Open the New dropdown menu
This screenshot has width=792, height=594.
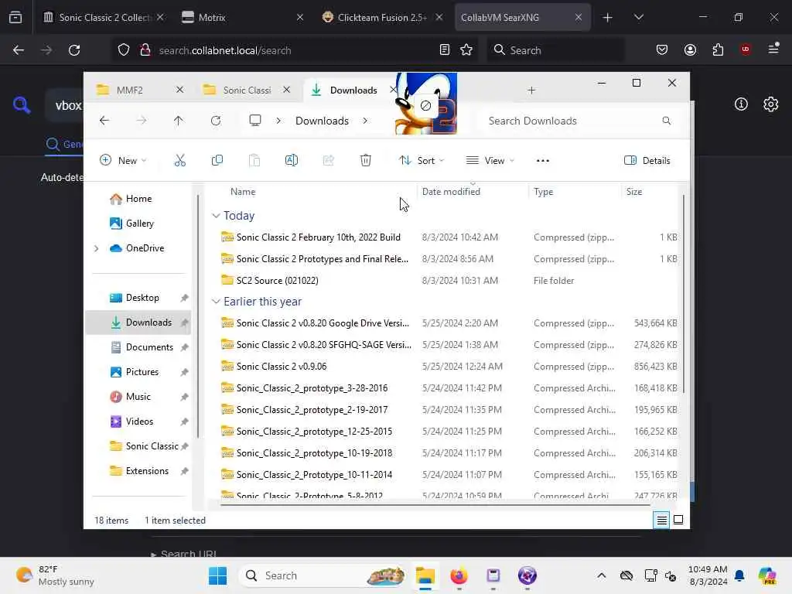123,161
